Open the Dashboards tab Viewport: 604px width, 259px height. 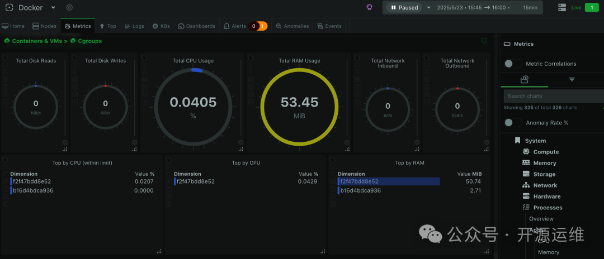click(196, 26)
